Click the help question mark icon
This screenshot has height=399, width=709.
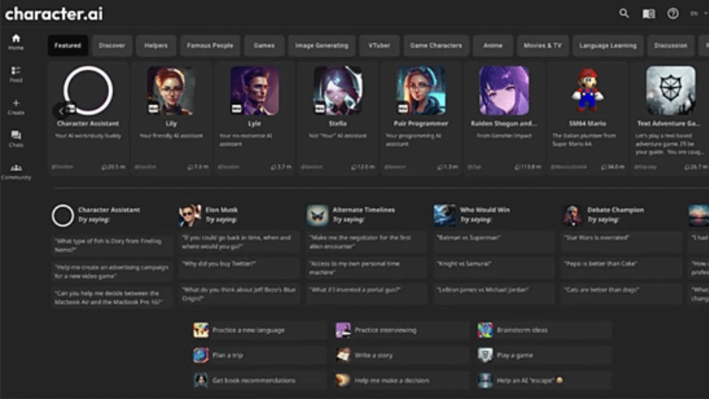673,13
